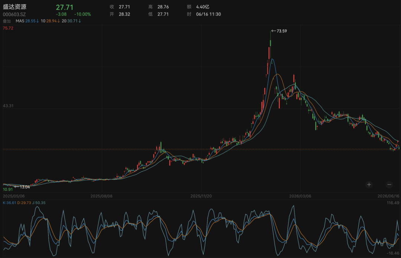Screen dimensions: 401x258
Task: Click the stock code 000603.SZ
Action: pos(14,14)
